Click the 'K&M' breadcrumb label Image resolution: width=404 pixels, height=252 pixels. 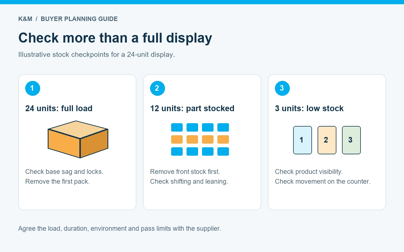pyautogui.click(x=25, y=19)
